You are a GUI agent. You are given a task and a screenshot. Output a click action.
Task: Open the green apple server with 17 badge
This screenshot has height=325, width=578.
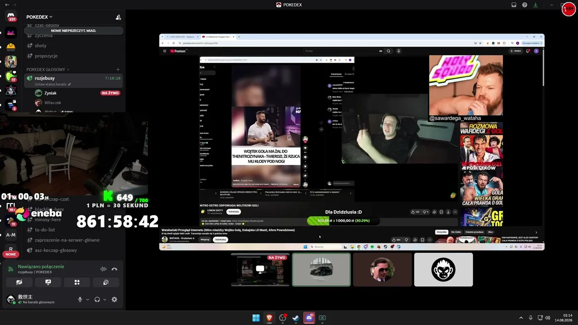11,76
